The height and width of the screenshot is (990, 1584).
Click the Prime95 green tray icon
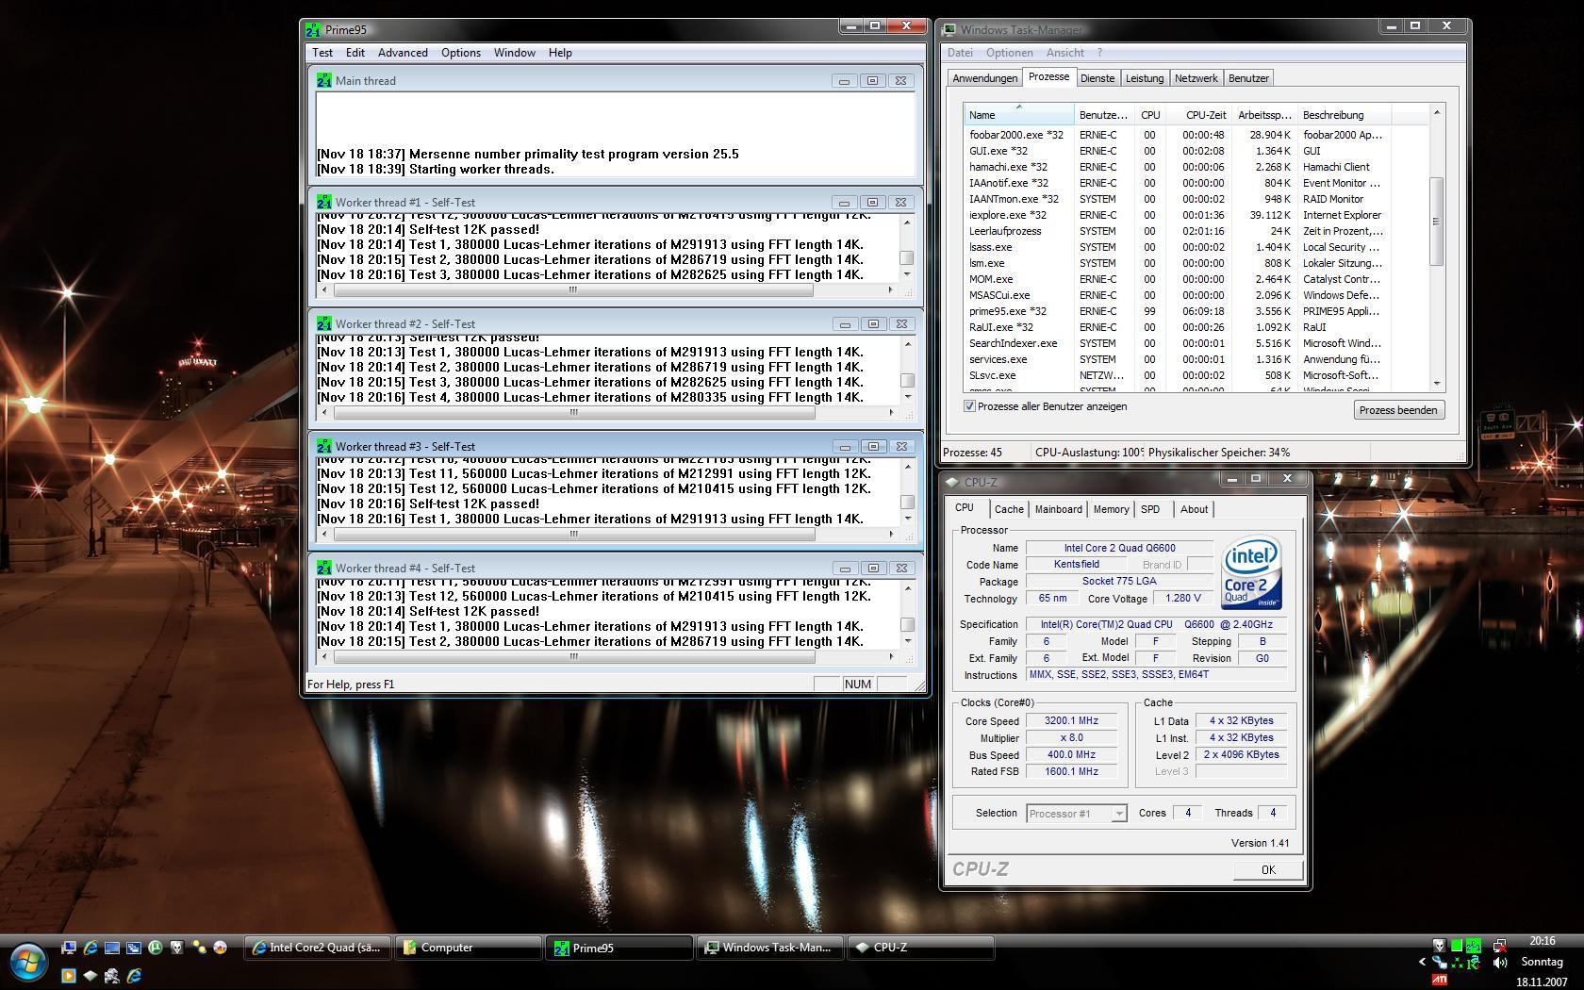coord(1474,946)
